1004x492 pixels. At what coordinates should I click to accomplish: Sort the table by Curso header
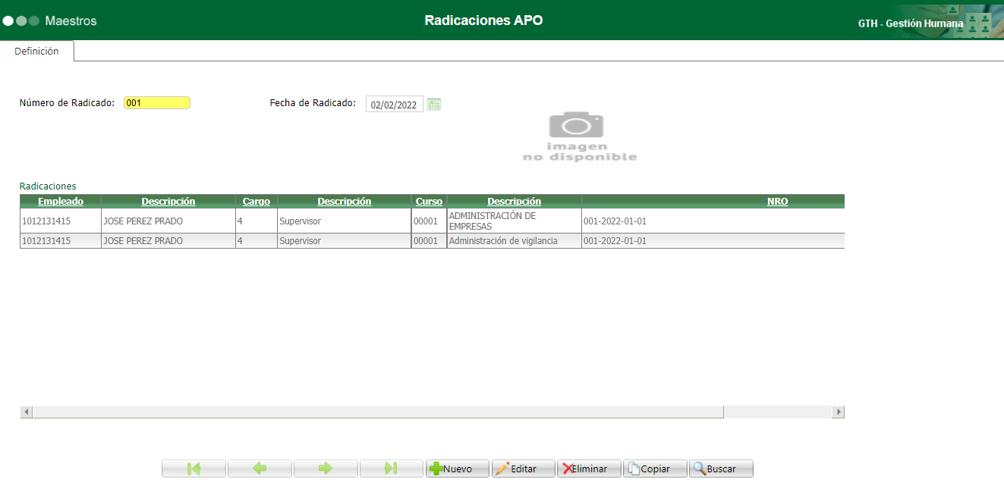point(429,201)
